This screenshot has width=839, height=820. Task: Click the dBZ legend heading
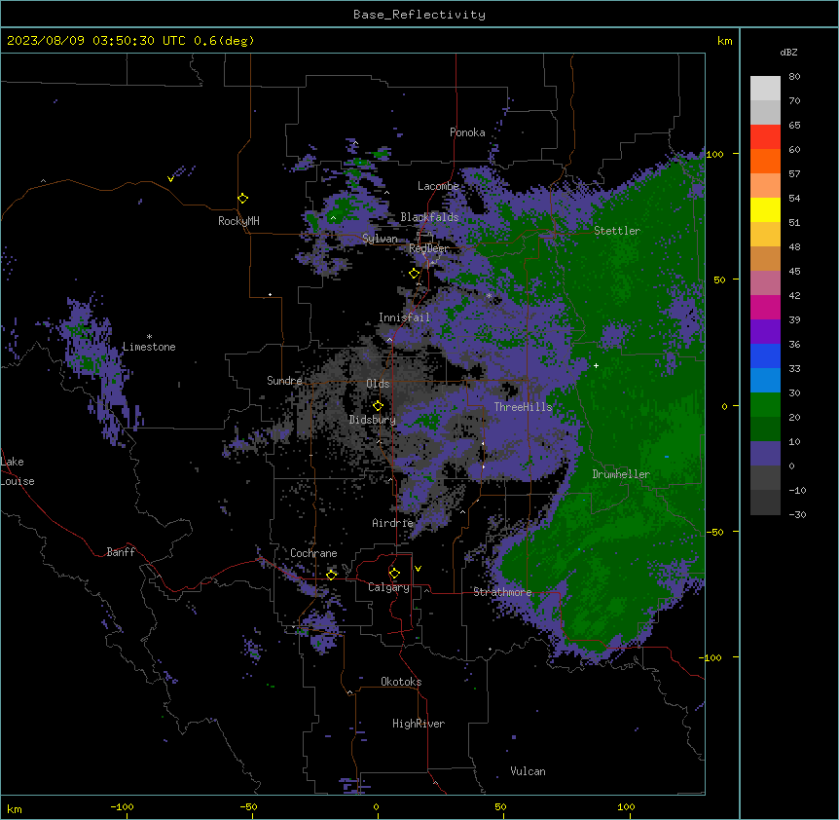click(x=788, y=53)
